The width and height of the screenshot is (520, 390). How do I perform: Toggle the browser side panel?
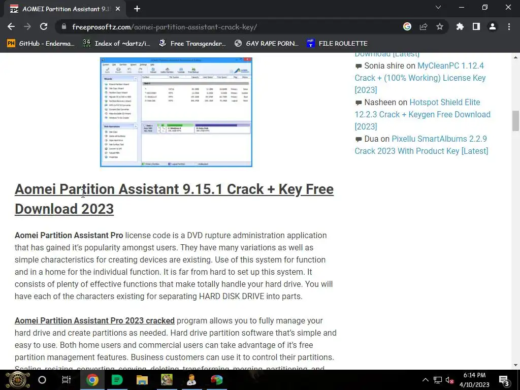476,26
